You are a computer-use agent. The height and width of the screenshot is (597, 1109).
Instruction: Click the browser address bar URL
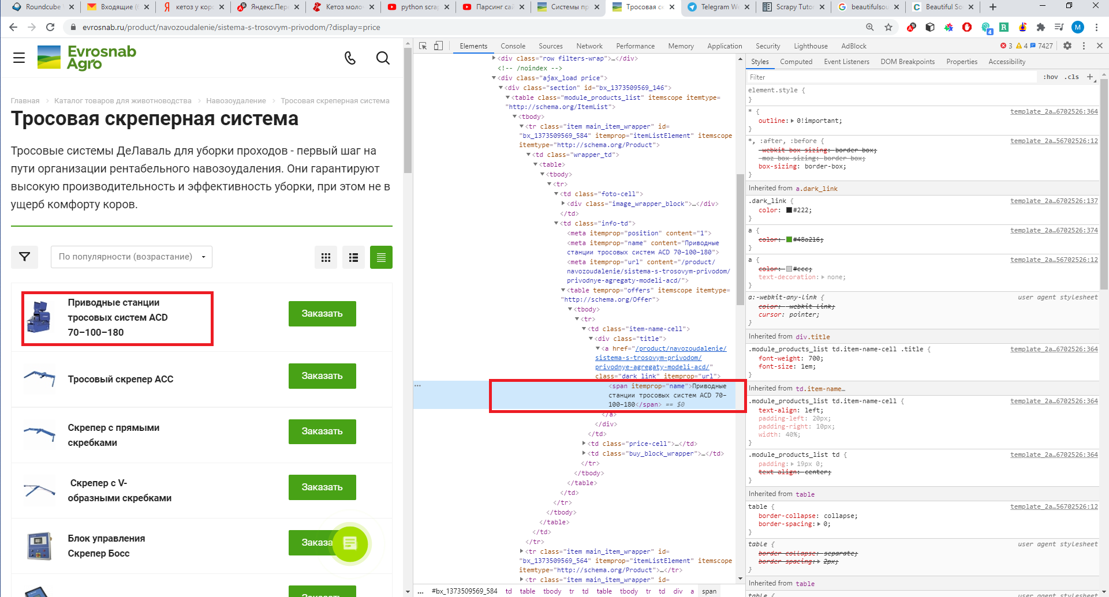click(231, 27)
